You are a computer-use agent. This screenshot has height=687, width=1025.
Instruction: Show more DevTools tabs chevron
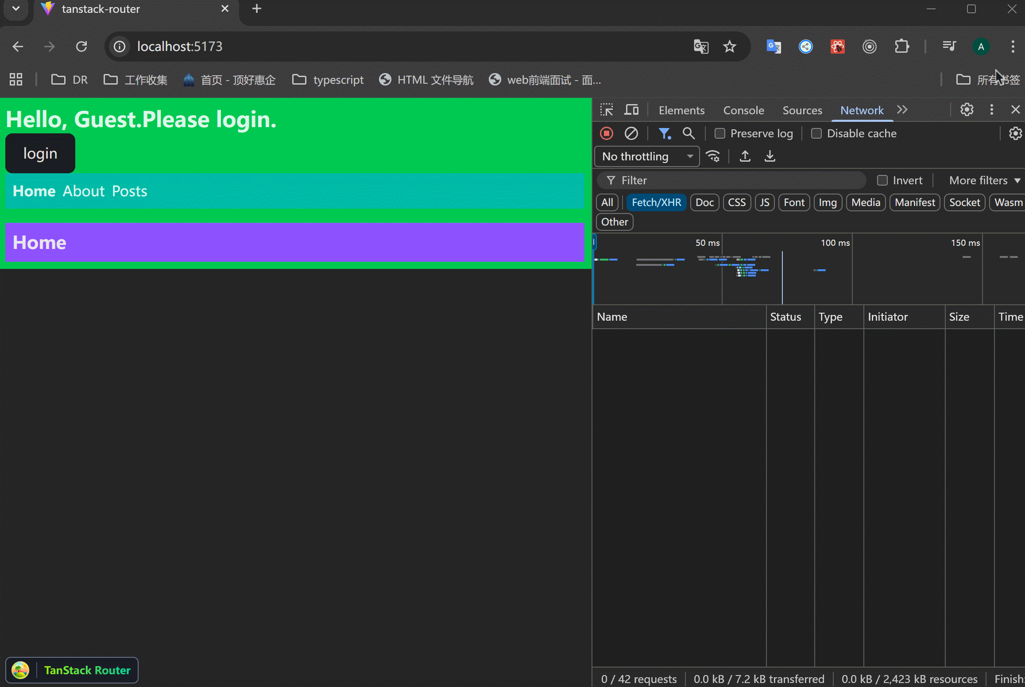(x=902, y=110)
